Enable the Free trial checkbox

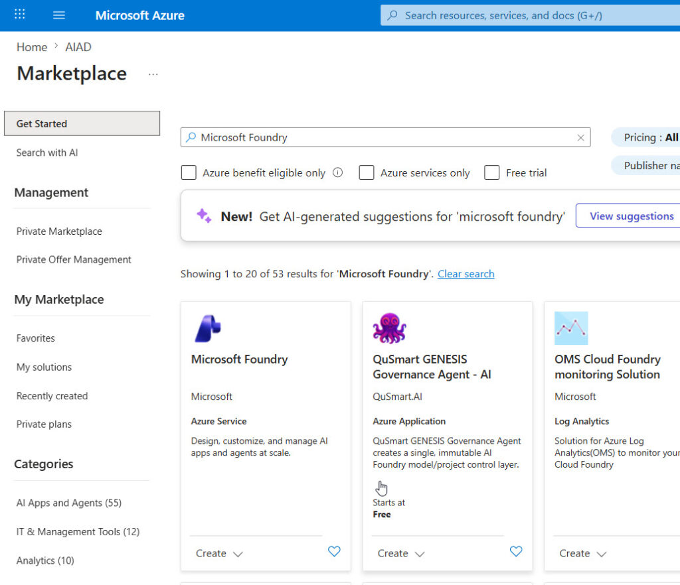click(492, 172)
